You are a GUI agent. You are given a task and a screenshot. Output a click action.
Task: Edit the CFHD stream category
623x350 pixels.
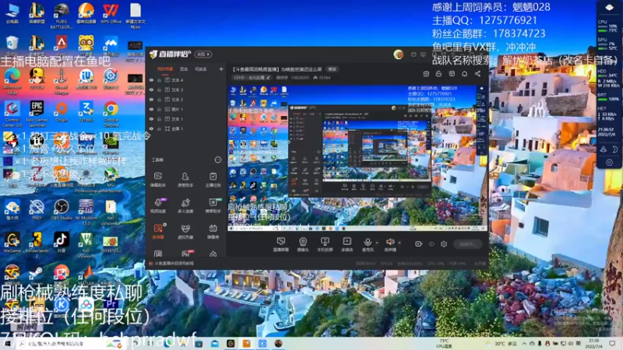(252, 78)
